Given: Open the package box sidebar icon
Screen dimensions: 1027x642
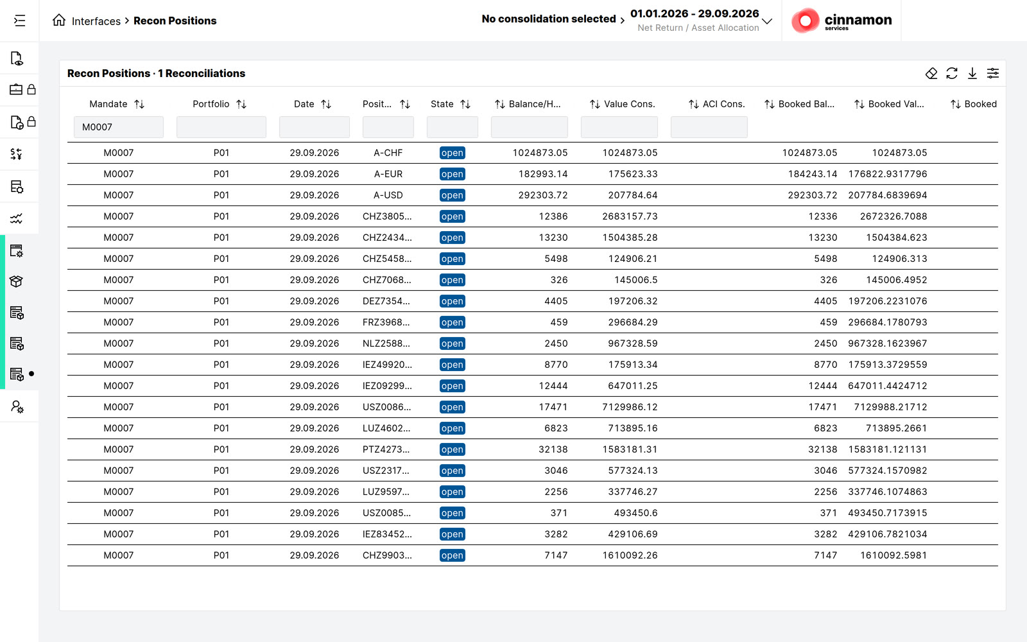Looking at the screenshot, I should pos(17,281).
